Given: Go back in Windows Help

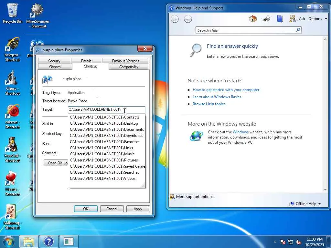Looking at the screenshot, I should click(175, 19).
